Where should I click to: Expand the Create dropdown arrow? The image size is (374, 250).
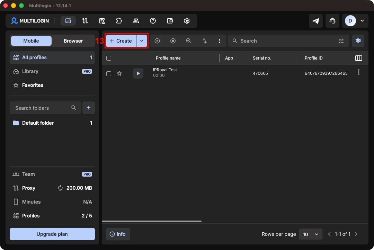[x=142, y=41]
